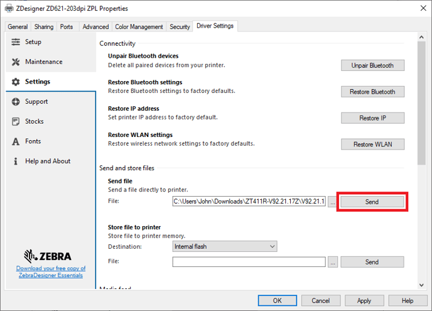The width and height of the screenshot is (432, 311).
Task: Click the 'Store file to printer' heading
Action: click(x=134, y=227)
